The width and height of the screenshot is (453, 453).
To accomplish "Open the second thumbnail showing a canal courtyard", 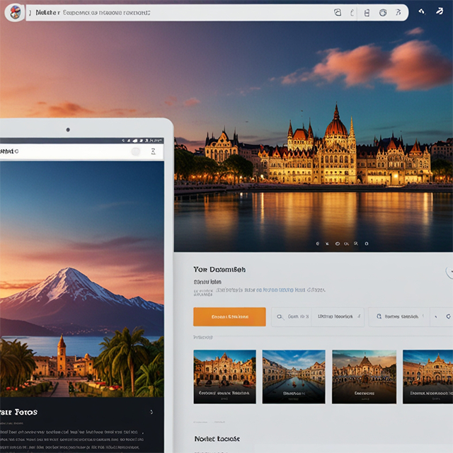I will 294,377.
